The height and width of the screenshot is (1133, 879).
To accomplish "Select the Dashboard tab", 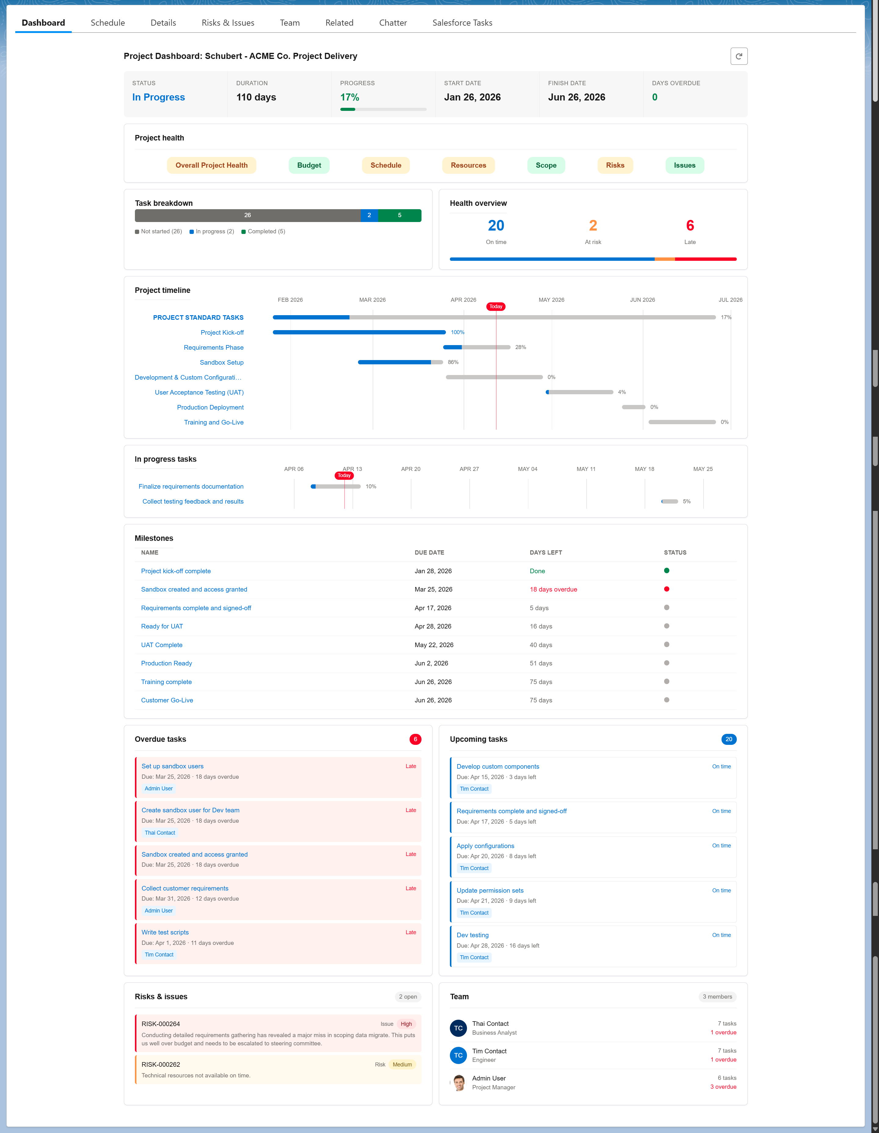I will point(44,23).
